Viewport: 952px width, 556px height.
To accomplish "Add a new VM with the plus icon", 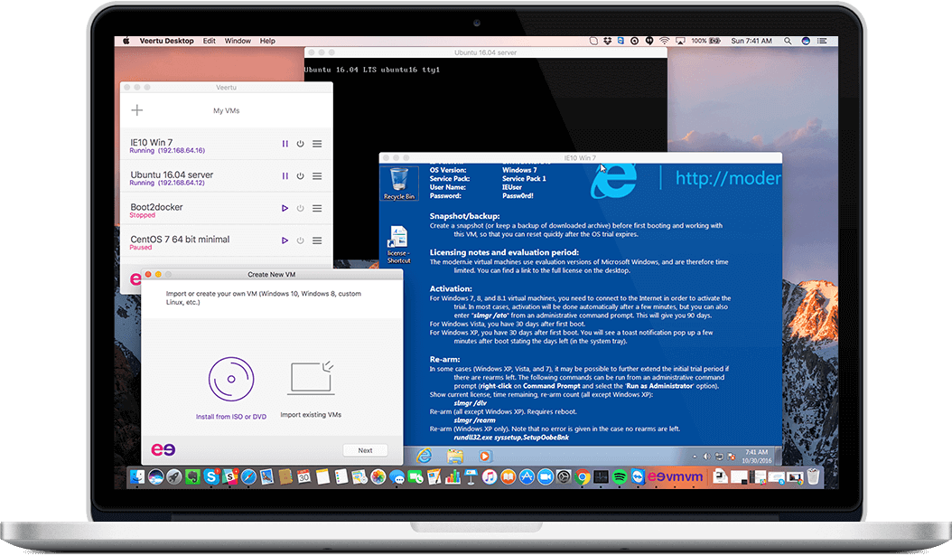I will pyautogui.click(x=137, y=110).
